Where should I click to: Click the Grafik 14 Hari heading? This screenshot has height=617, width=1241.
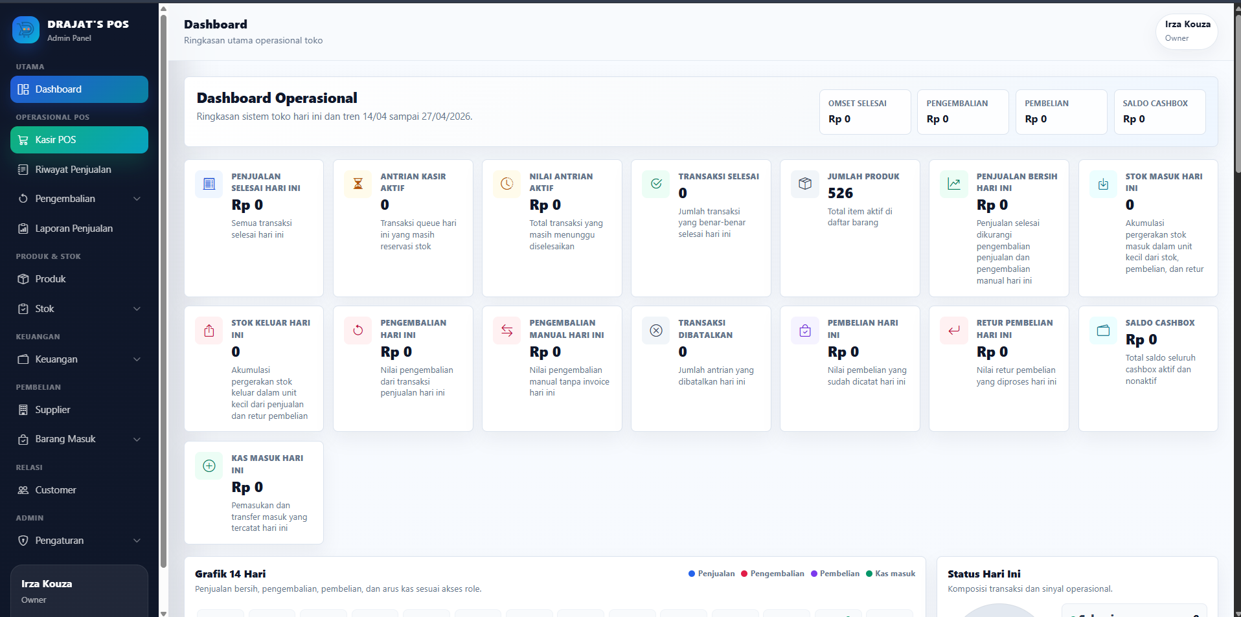[230, 574]
